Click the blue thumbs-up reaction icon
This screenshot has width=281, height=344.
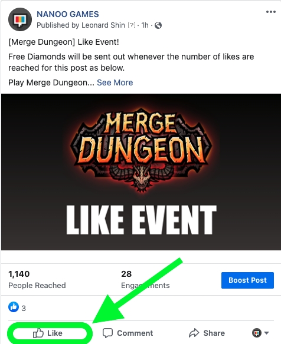pyautogui.click(x=14, y=307)
